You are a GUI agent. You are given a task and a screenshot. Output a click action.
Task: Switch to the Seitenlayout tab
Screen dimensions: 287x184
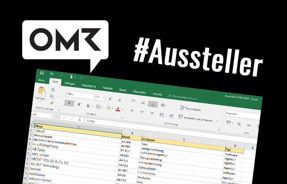coord(89,86)
